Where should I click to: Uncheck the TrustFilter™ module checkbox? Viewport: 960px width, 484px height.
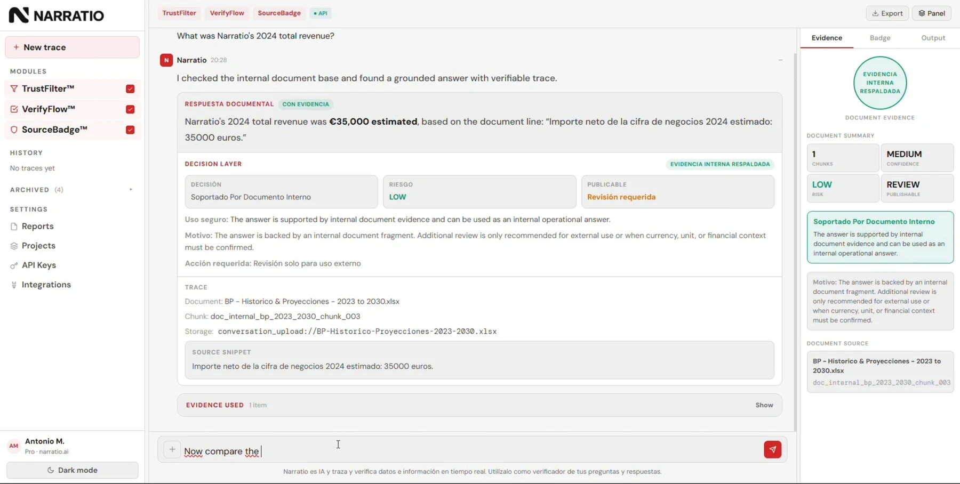coord(130,89)
